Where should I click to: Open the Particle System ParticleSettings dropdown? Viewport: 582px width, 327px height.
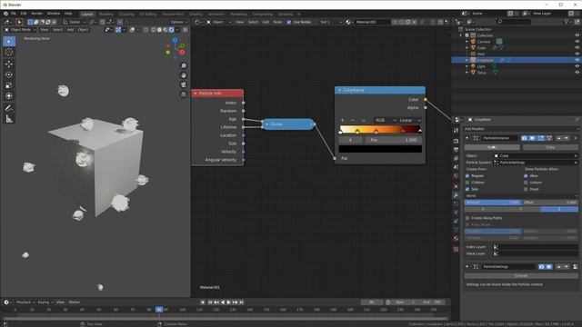point(536,163)
